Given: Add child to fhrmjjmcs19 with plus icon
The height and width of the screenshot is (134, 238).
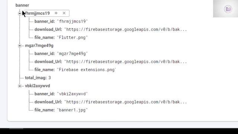Looking at the screenshot, I should 56,13.
